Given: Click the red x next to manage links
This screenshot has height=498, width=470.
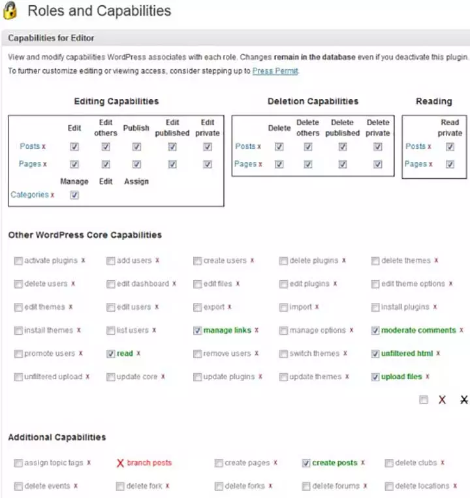Looking at the screenshot, I should tap(257, 330).
